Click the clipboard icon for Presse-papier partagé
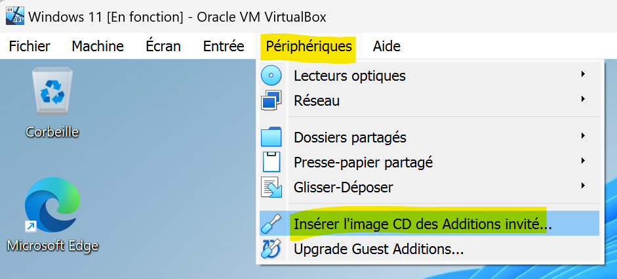Viewport: 617px width, 279px height. [x=271, y=162]
